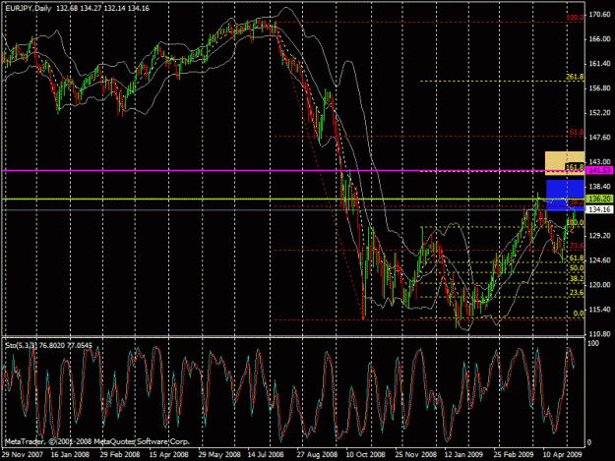Select the yellow 261.8 Fibonacci level label
This screenshot has width=615, height=461.
575,77
